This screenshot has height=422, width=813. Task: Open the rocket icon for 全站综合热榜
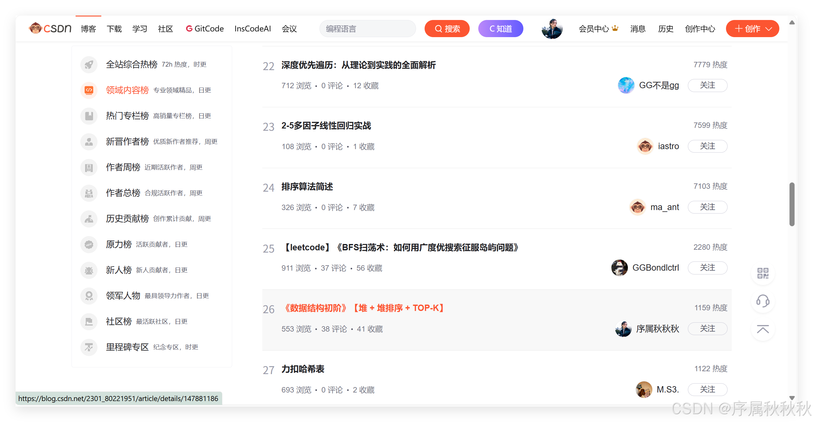coord(89,65)
